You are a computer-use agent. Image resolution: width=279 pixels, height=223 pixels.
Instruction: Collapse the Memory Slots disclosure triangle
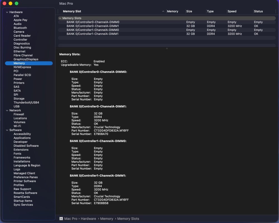[x=60, y=18]
